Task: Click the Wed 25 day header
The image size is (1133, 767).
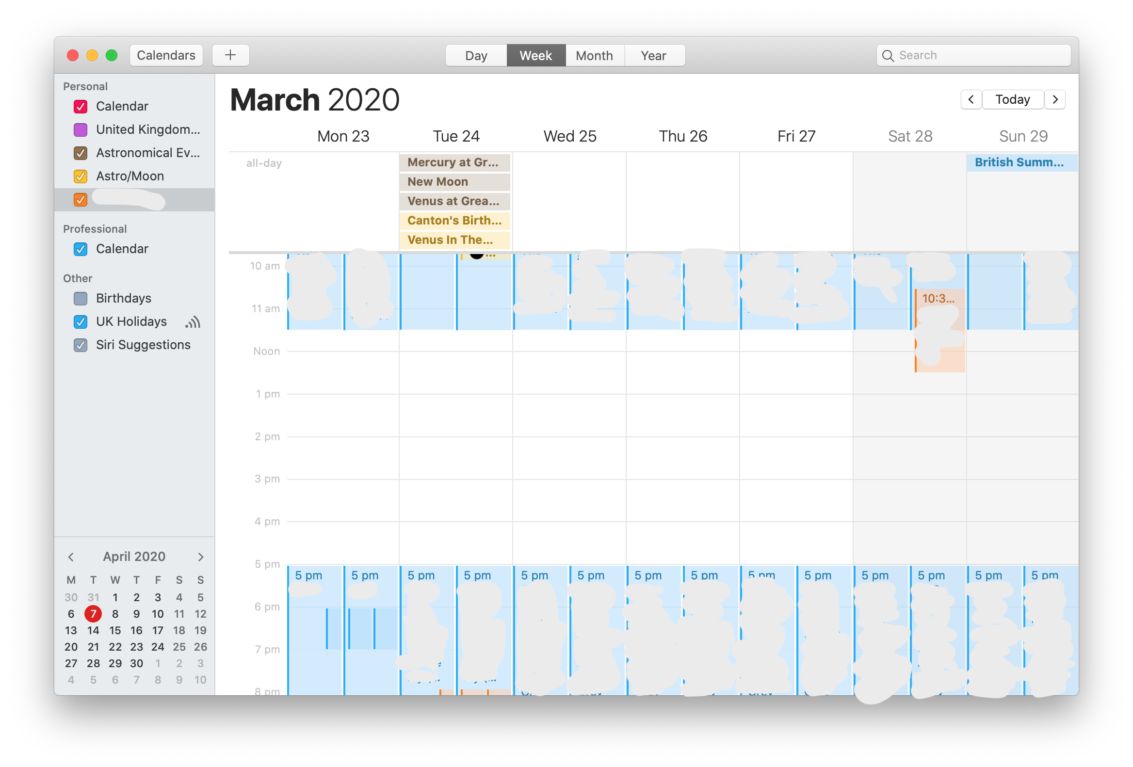Action: 570,136
